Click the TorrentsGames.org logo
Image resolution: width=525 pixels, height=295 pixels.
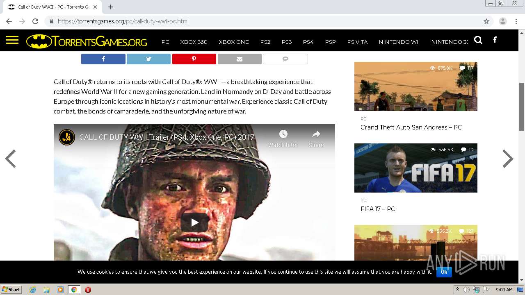point(87,41)
